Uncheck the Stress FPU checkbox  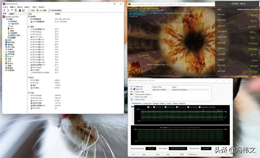coord(134,89)
